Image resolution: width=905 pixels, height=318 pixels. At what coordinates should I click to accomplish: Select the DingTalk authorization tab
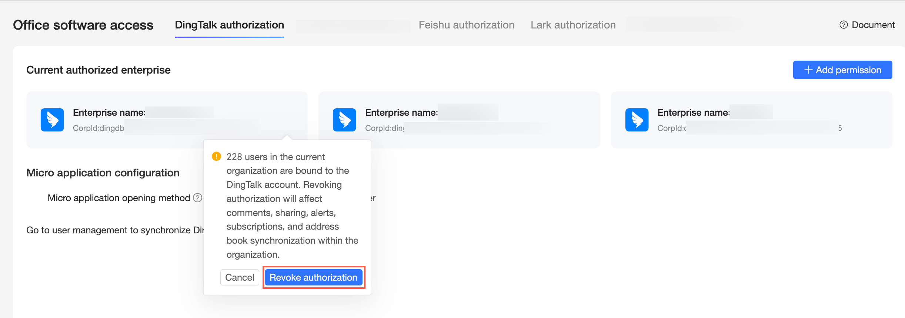229,25
